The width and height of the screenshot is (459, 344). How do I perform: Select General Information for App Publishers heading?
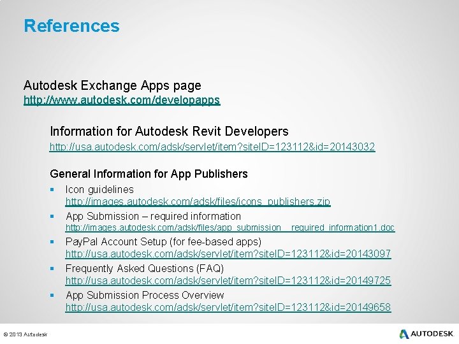click(x=149, y=174)
